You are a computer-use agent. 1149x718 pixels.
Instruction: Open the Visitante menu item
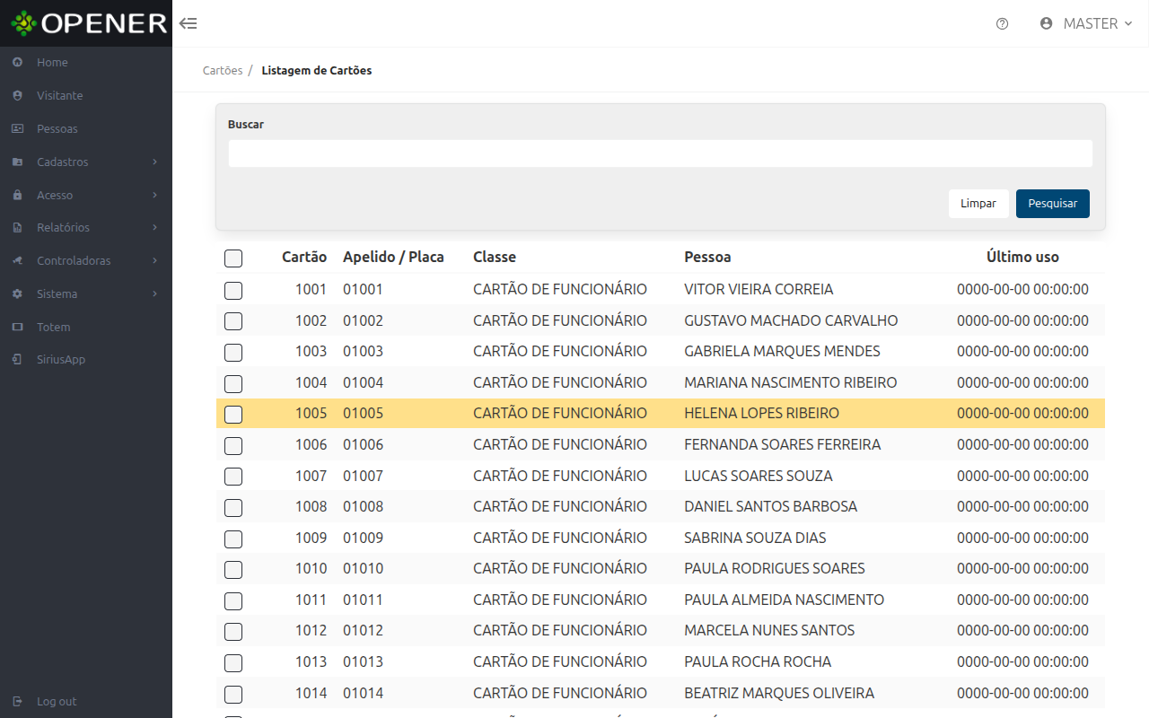tap(86, 95)
